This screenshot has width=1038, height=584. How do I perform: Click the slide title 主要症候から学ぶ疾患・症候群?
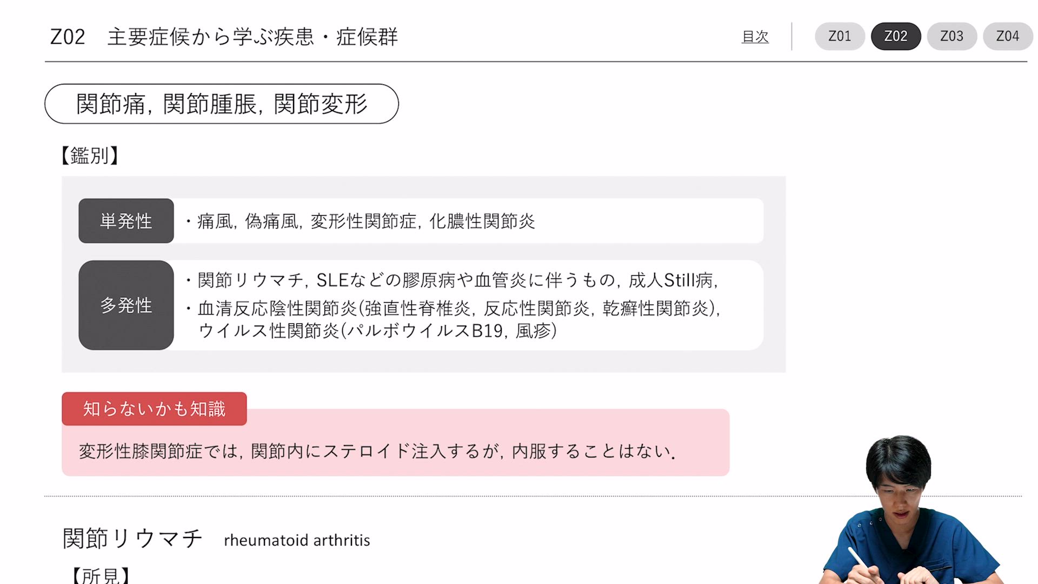coord(252,37)
